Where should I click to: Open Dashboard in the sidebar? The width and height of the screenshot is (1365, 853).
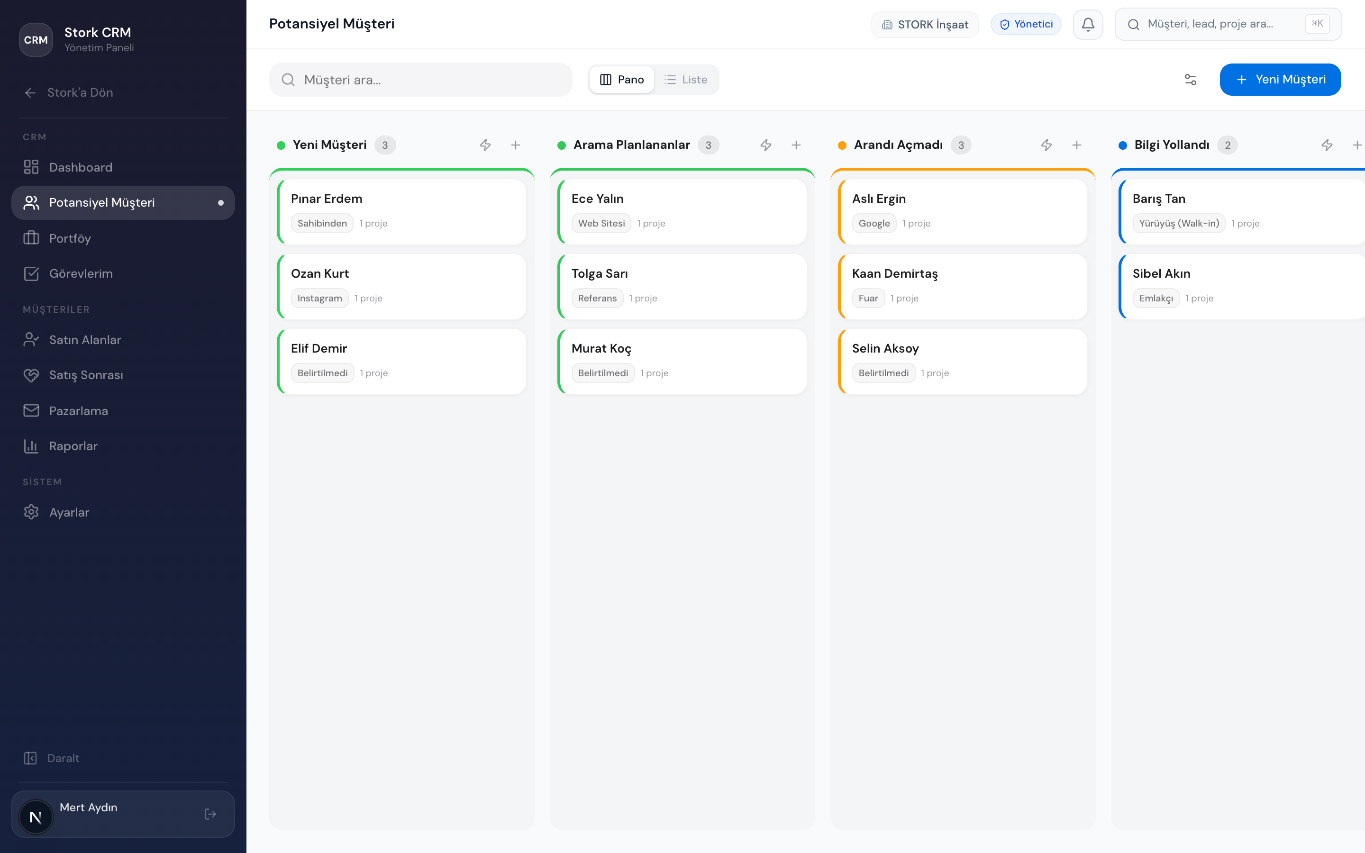(123, 168)
